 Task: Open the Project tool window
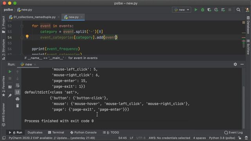point(4,24)
